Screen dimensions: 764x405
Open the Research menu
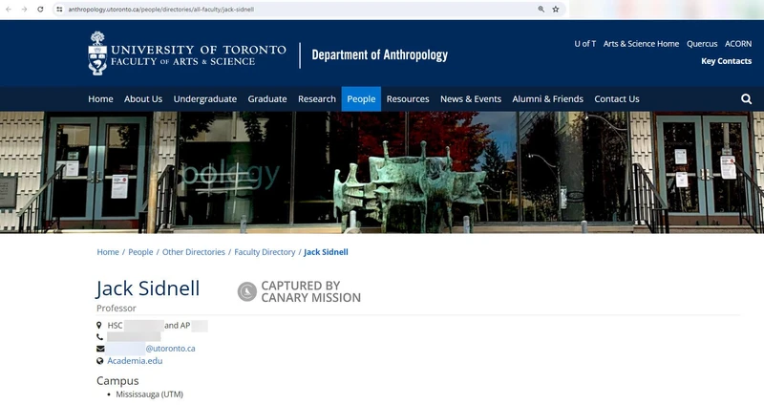click(317, 99)
